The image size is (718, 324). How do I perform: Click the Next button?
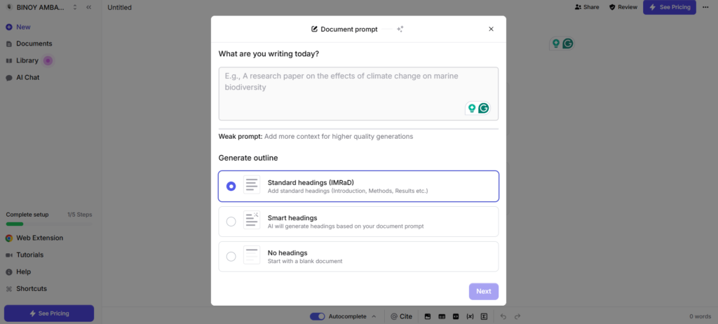(x=483, y=291)
